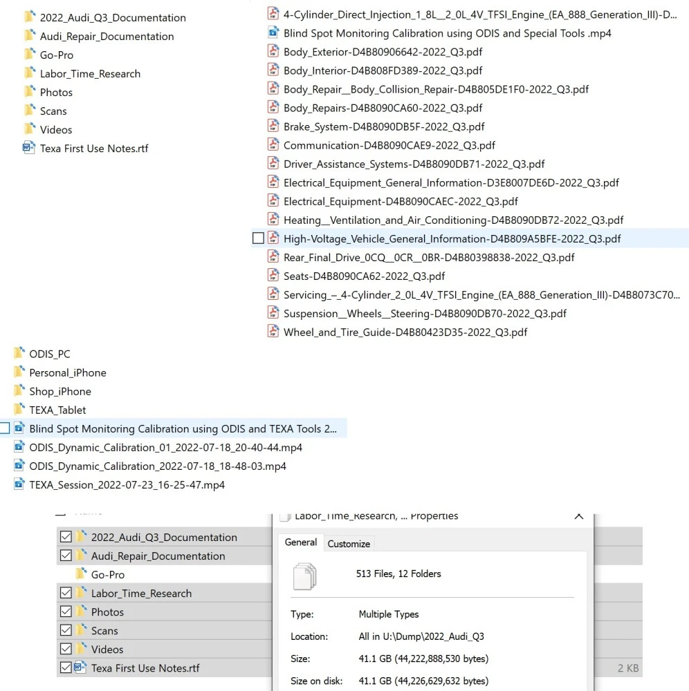
Task: Select Audi_Repair_Documentation folder name in top list
Action: click(x=107, y=36)
